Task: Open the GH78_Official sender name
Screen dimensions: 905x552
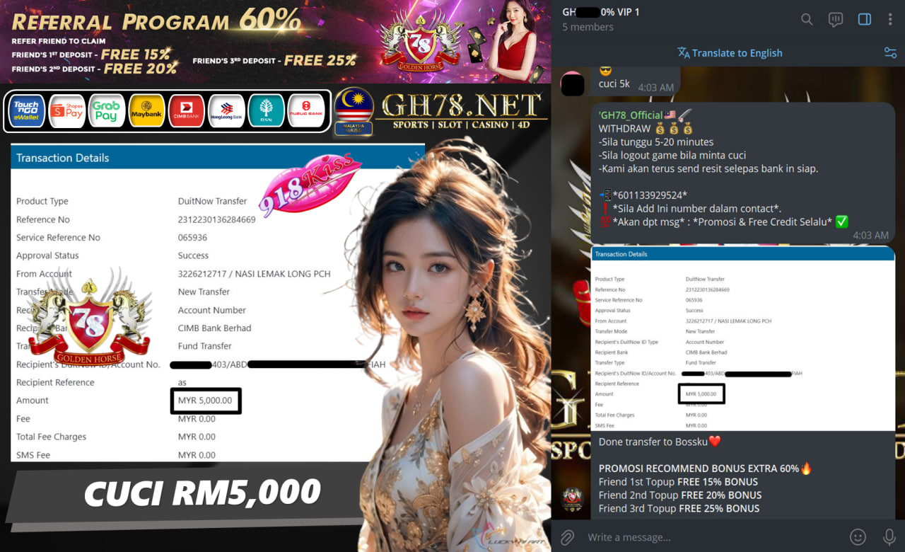Action: (x=631, y=115)
